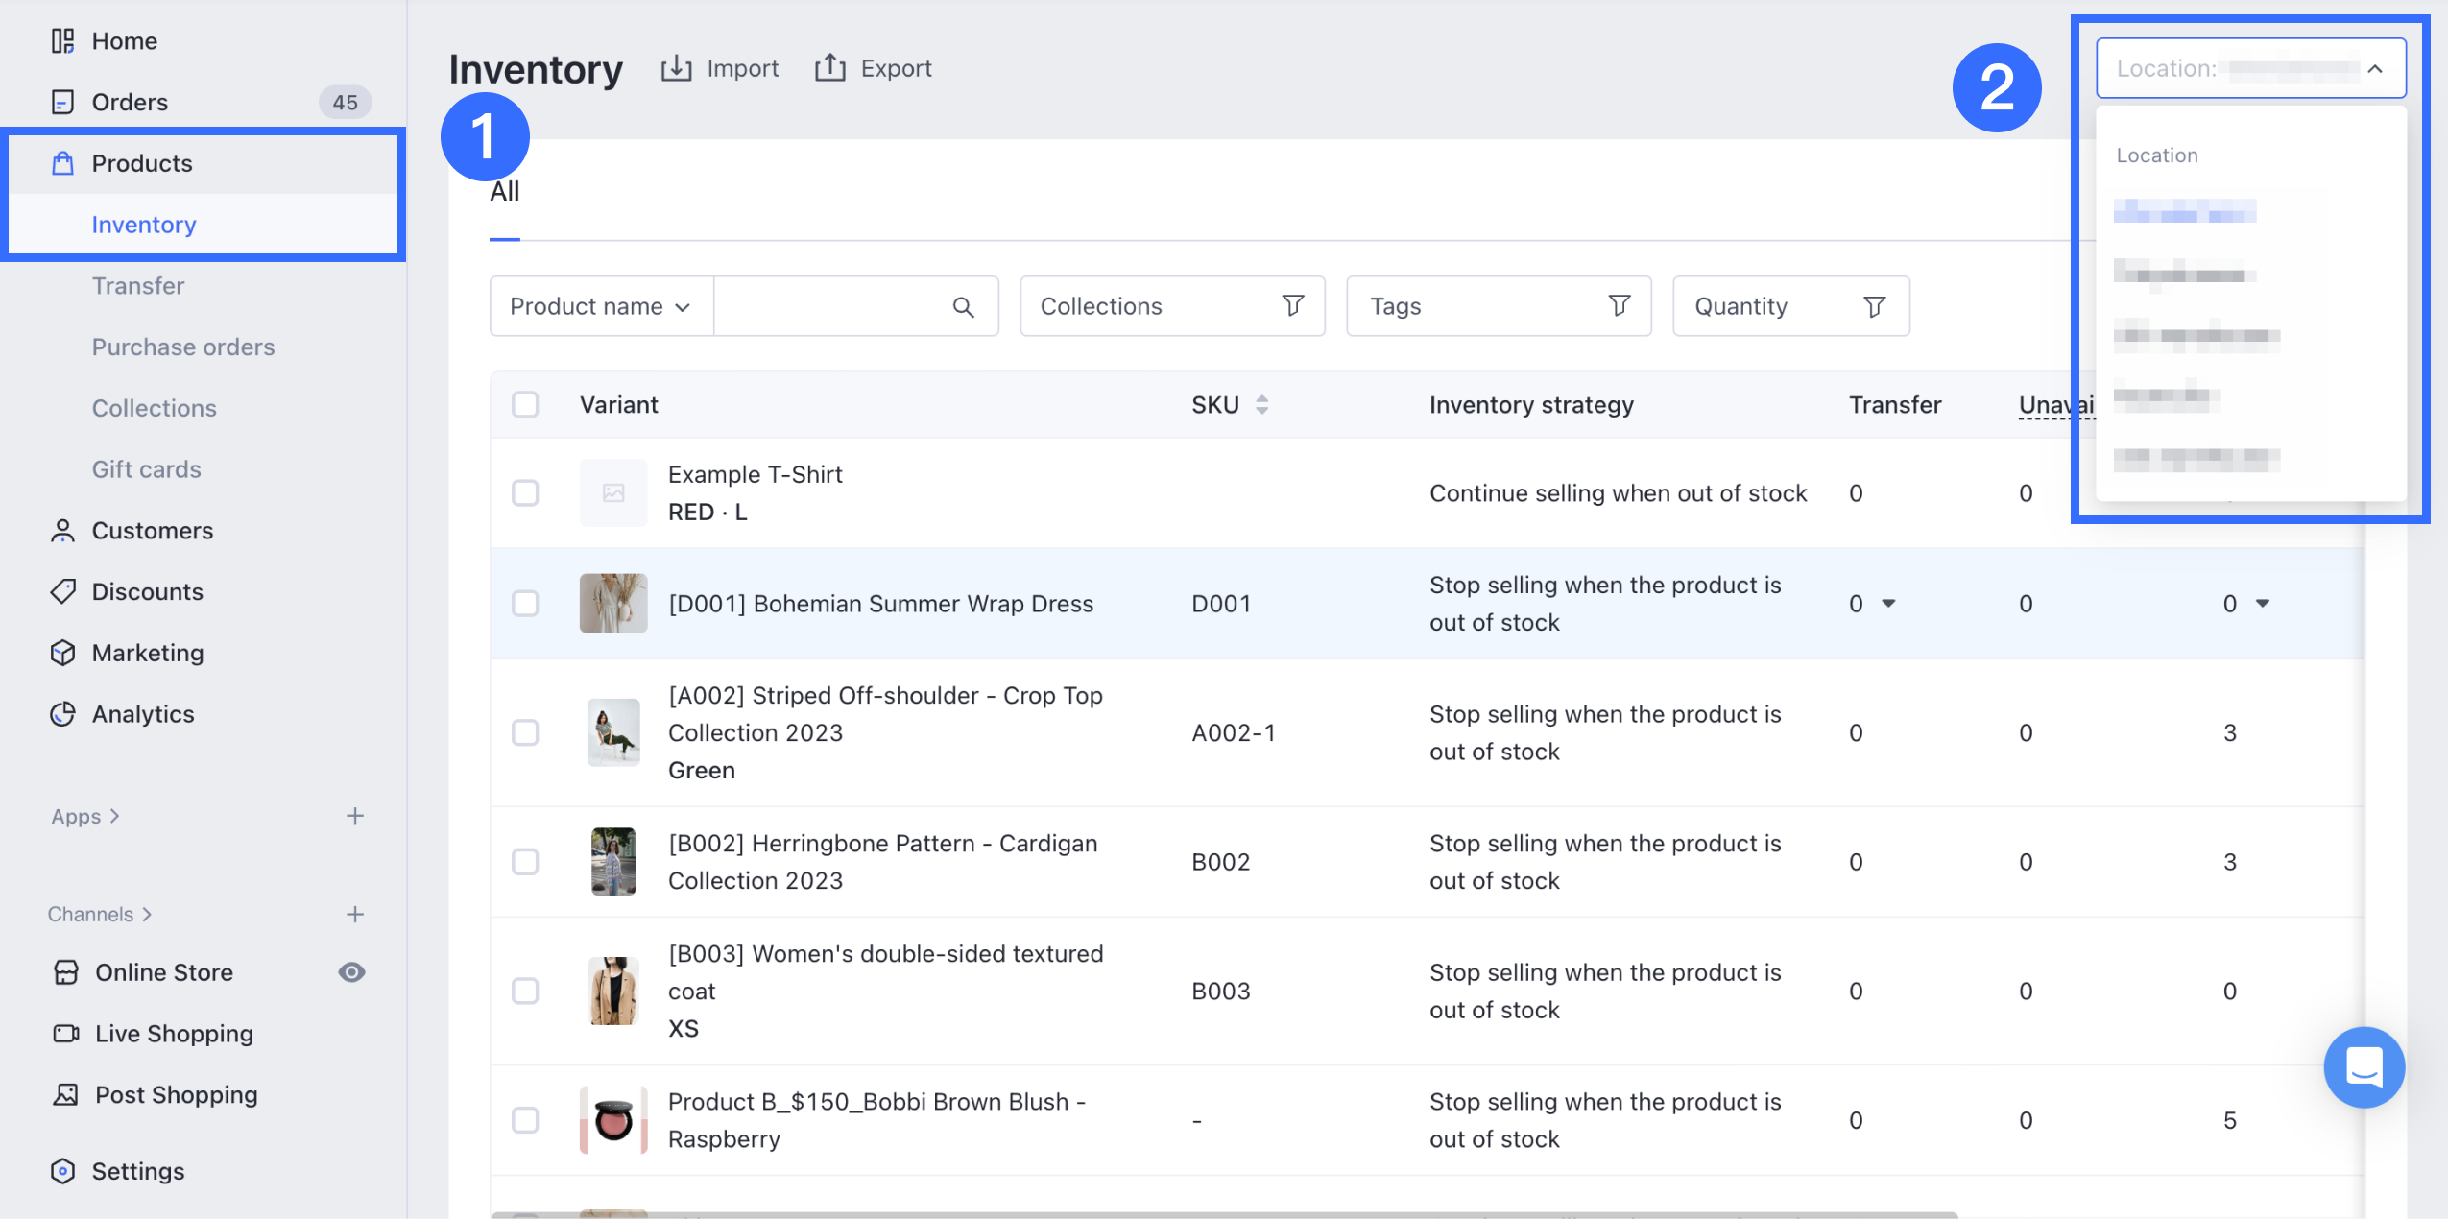Open the Quantity filter dropdown
The image size is (2448, 1219).
pos(1790,306)
